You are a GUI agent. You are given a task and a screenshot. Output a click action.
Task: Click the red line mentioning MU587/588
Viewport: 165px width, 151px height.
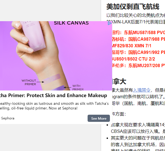click(139, 32)
